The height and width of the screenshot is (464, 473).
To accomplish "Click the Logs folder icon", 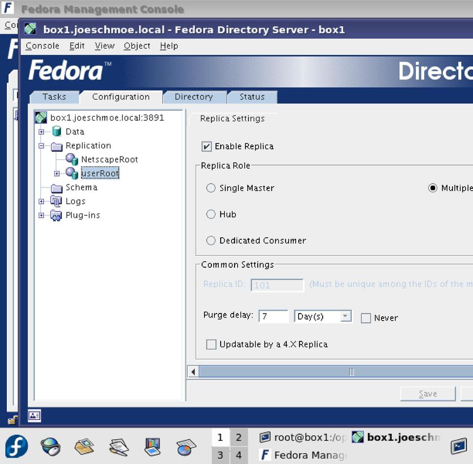I will [x=56, y=201].
